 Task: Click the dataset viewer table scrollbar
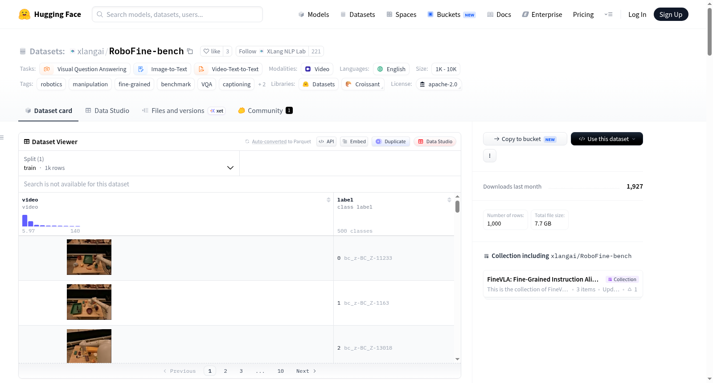pos(457,207)
